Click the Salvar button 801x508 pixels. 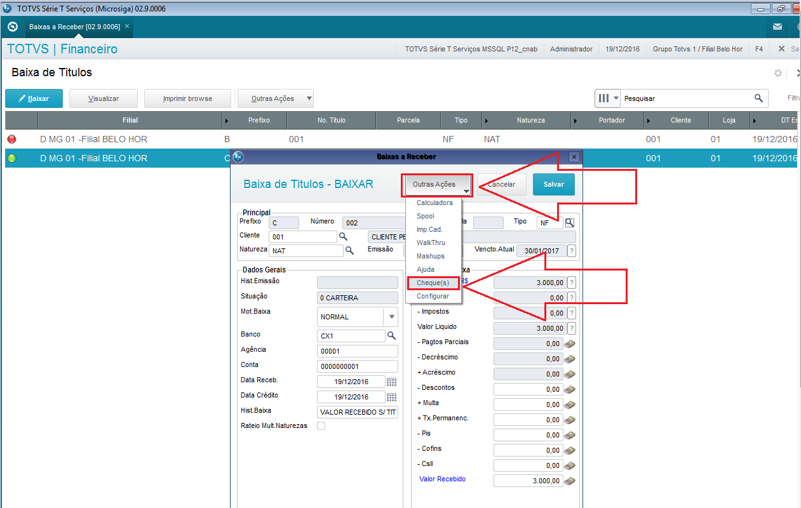click(x=553, y=184)
